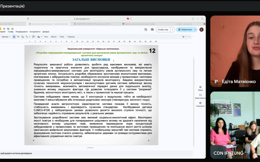The width and height of the screenshot is (260, 162).
Task: Start the Слайд-шоу presentation
Action: pyautogui.click(x=163, y=29)
